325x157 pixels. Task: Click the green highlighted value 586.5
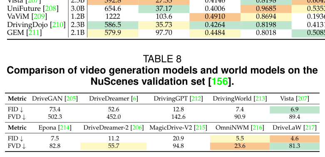point(113,25)
